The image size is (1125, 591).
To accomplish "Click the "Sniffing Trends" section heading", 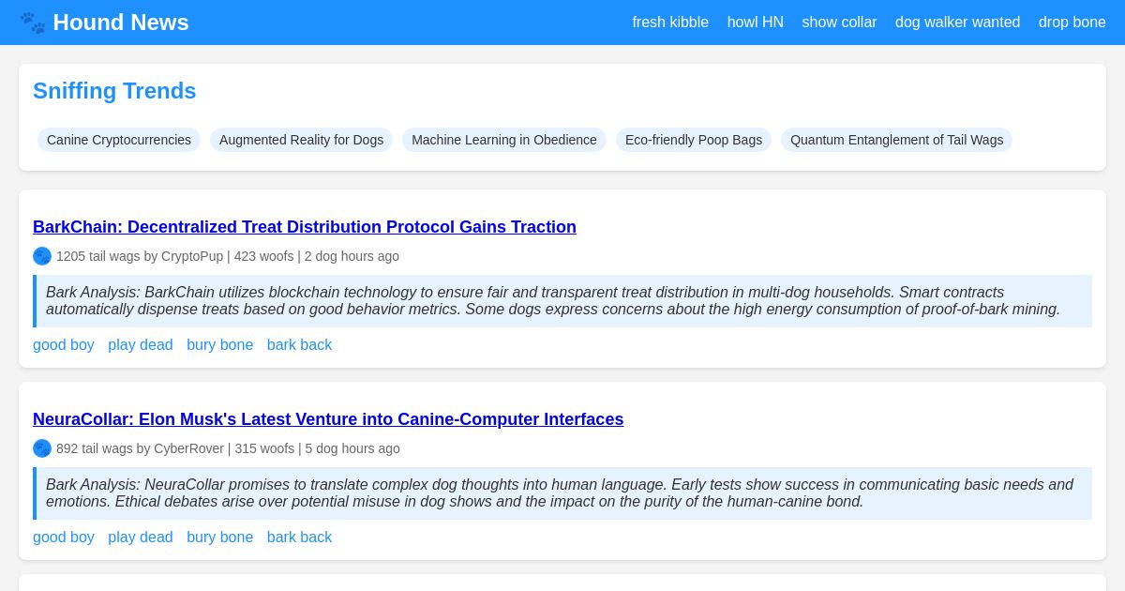I will tap(114, 91).
